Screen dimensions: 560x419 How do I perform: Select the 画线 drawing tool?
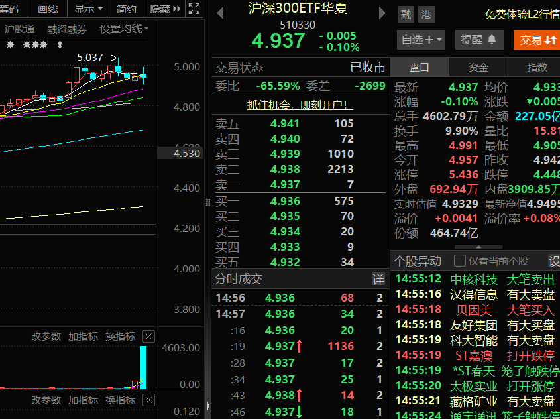point(48,9)
